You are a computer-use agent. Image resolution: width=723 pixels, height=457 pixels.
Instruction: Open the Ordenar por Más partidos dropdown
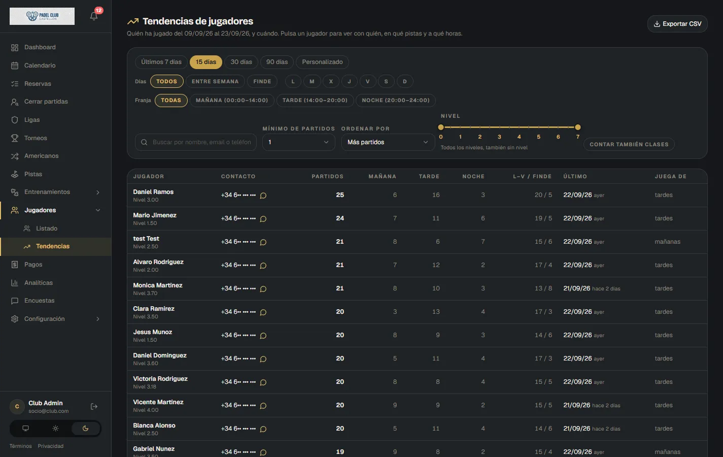(x=388, y=142)
